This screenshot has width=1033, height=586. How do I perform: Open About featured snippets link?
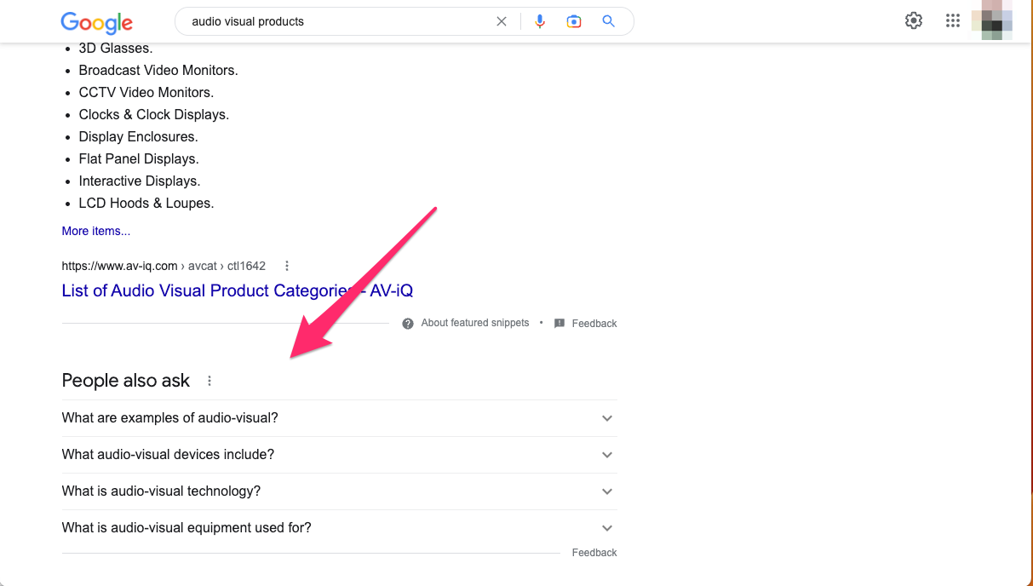point(475,323)
